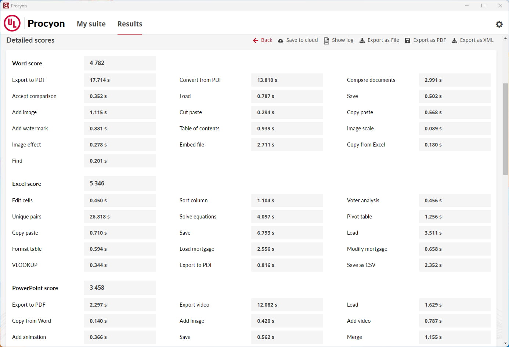
Task: Click the Compare documents 2.991 s value
Action: [455, 80]
